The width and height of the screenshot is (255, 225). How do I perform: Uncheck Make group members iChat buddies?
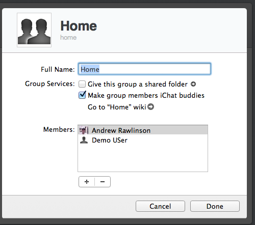[x=82, y=95]
